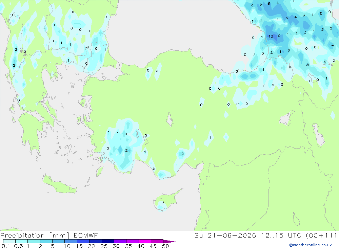The height and width of the screenshot is (248, 339).
Task: Click the '40' legend scale label
Action: click(x=141, y=246)
